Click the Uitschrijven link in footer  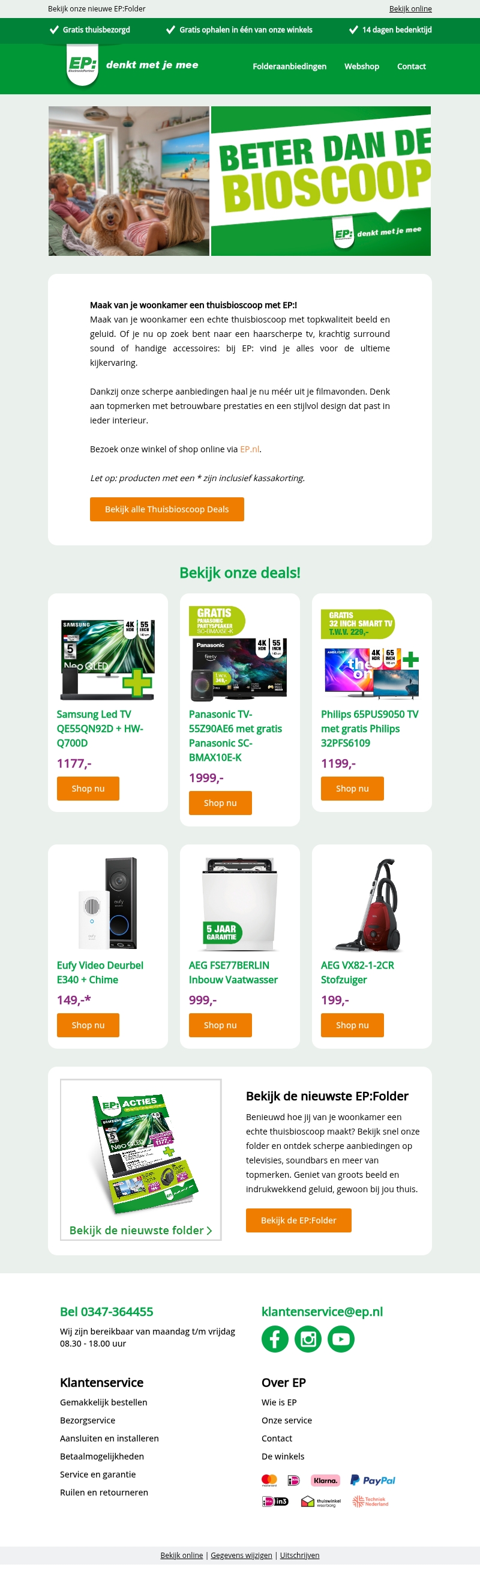click(299, 1554)
